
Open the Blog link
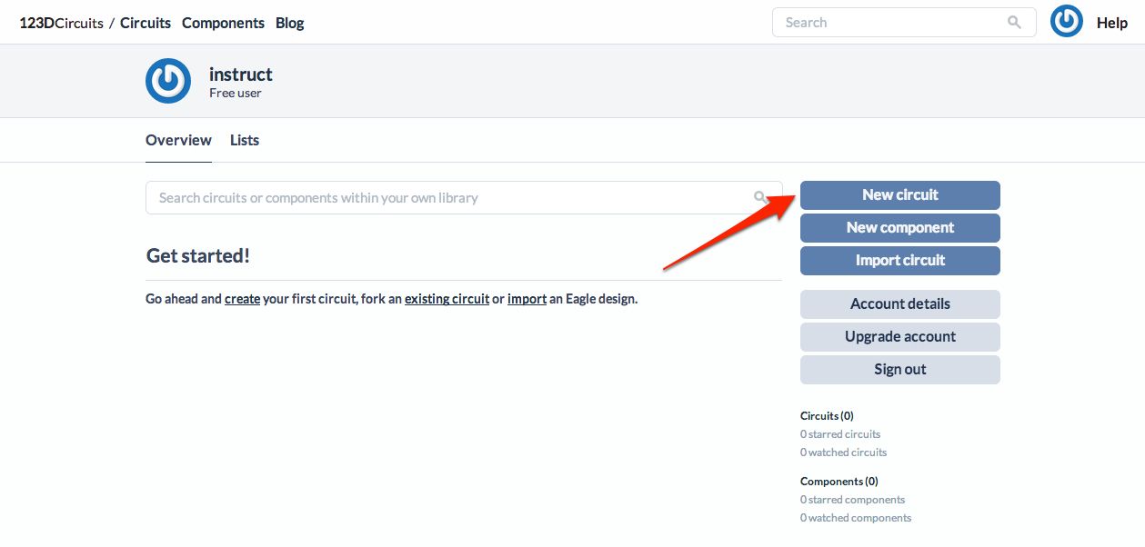pyautogui.click(x=289, y=23)
